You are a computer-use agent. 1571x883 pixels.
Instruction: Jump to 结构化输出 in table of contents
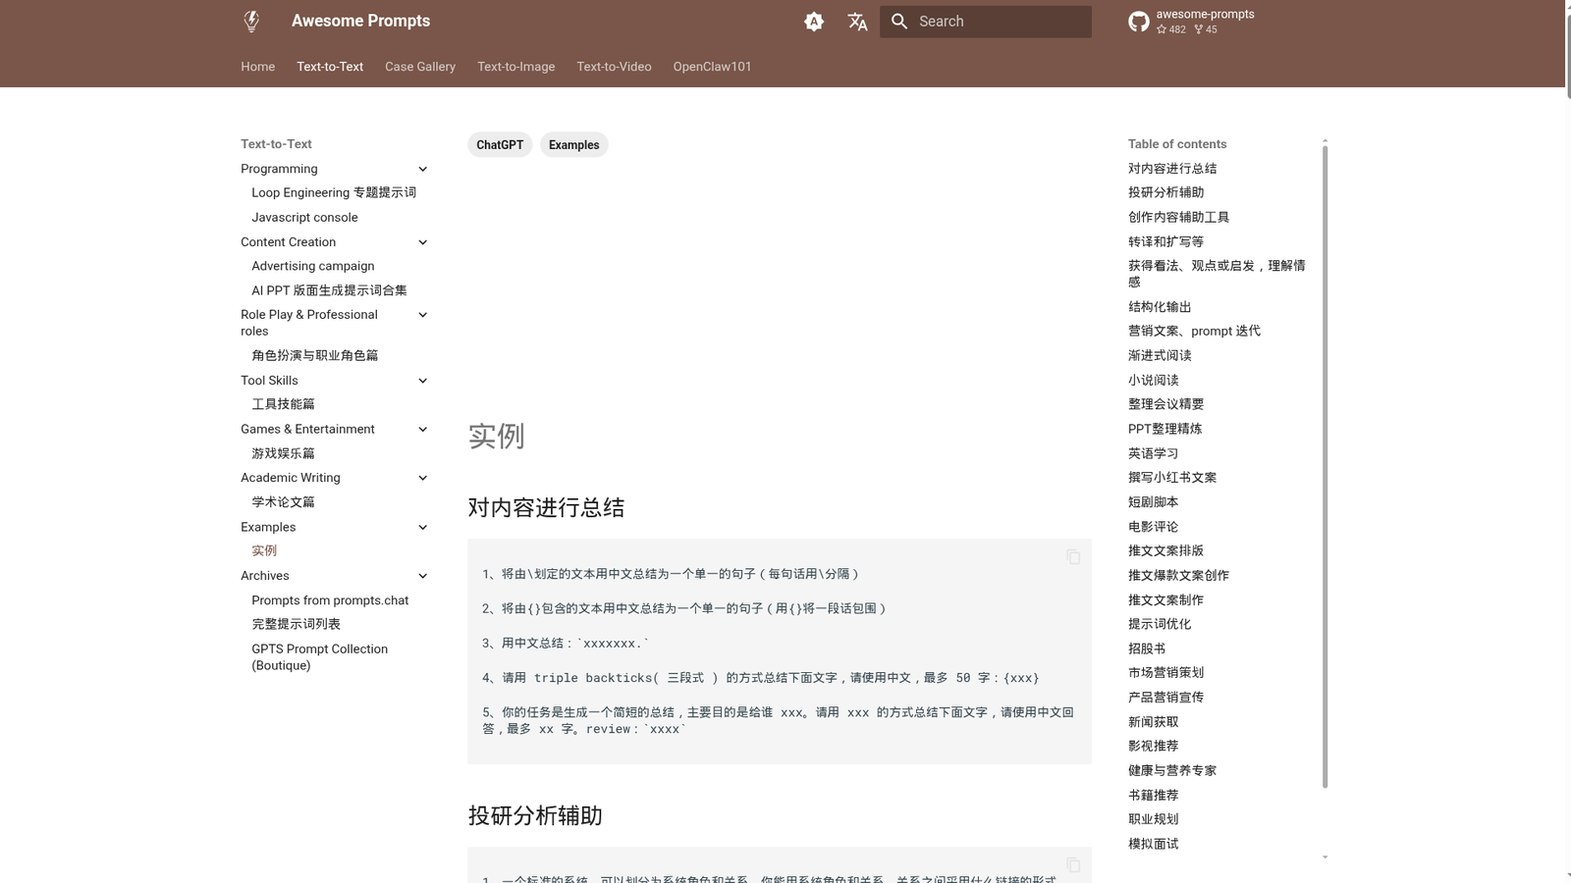pyautogui.click(x=1160, y=307)
